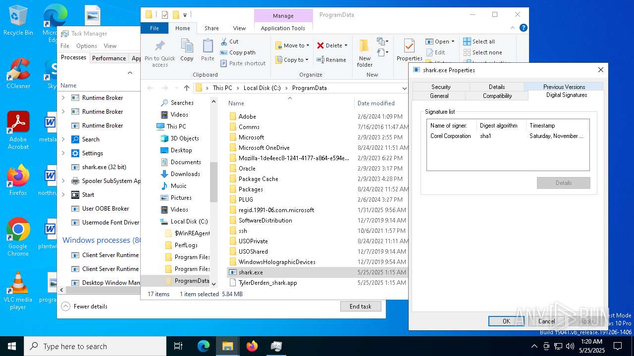The image size is (634, 356).
Task: Switch to the Share ribbon tab
Action: pyautogui.click(x=211, y=28)
